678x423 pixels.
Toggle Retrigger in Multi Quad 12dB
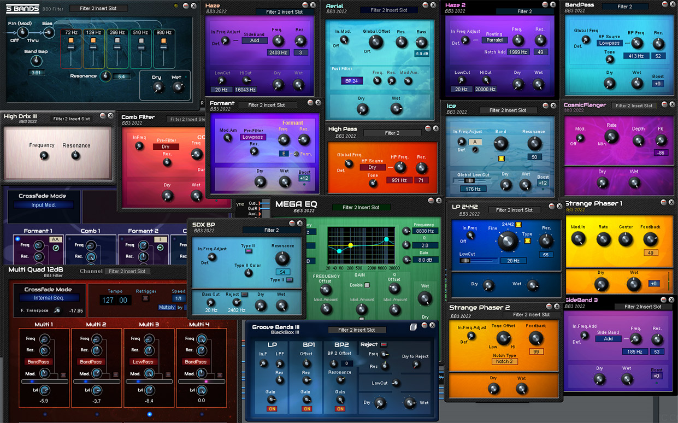pos(146,298)
